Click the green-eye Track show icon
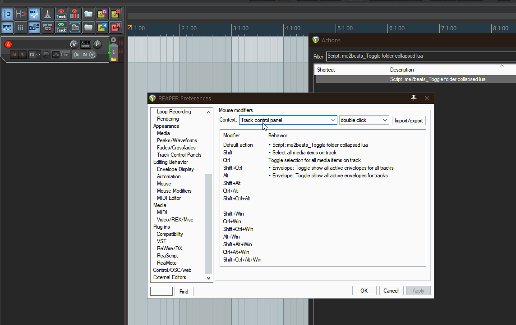Image resolution: width=516 pixels, height=325 pixels. click(61, 27)
